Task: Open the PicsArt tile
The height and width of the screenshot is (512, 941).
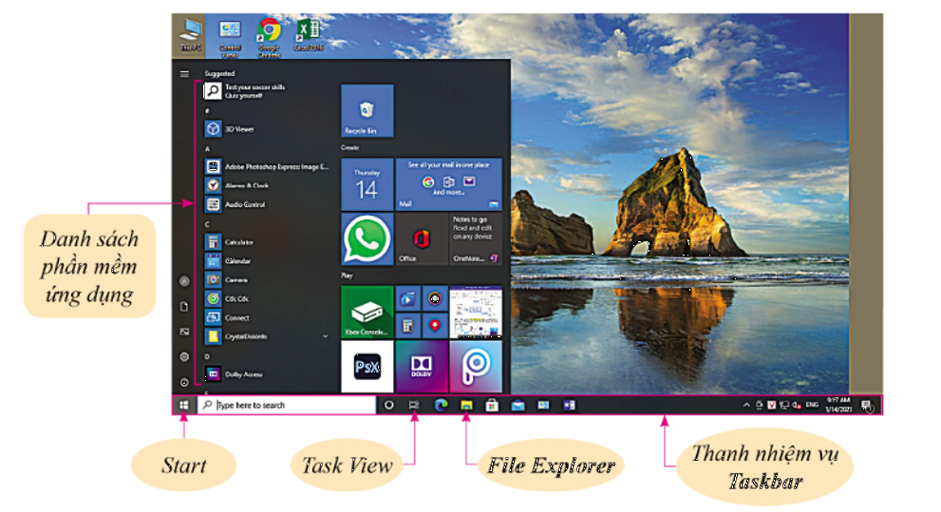Action: (x=475, y=367)
